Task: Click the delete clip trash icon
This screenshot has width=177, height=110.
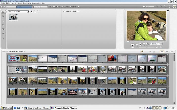Action: click(154, 51)
